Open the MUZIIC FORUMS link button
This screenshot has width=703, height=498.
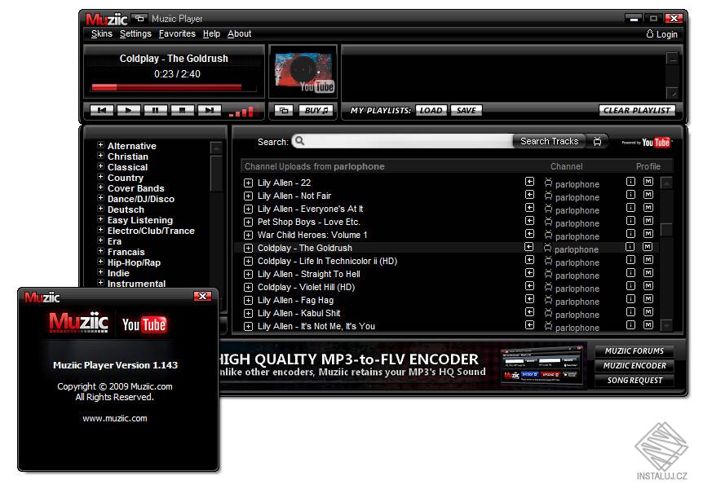coord(634,351)
